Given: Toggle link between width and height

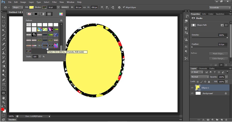Looking at the screenshot, I should 85,7.
